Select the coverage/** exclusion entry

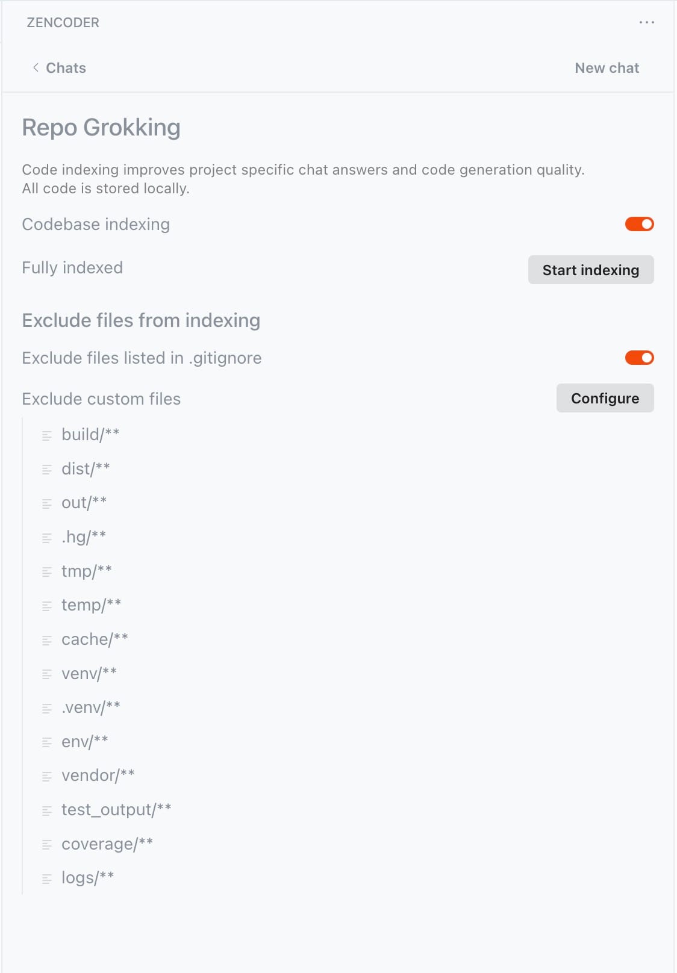107,844
